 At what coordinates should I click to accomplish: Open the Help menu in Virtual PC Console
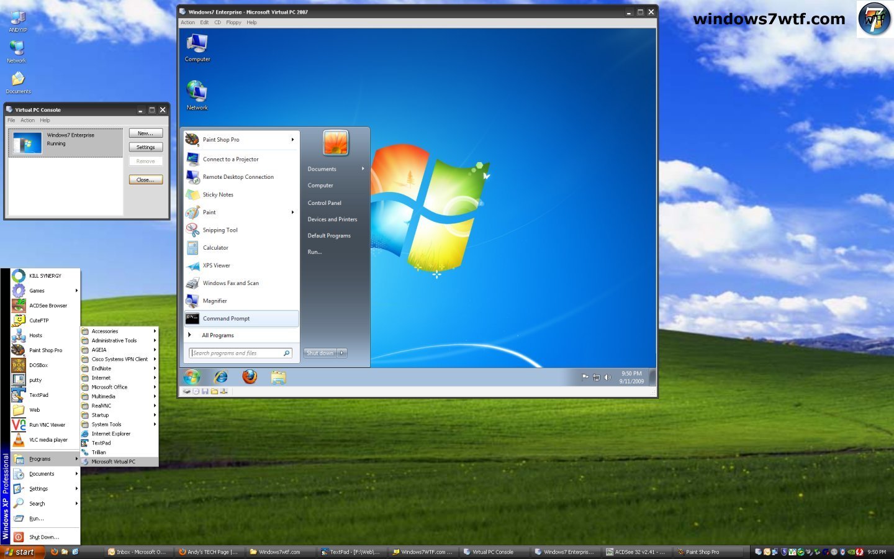tap(45, 120)
